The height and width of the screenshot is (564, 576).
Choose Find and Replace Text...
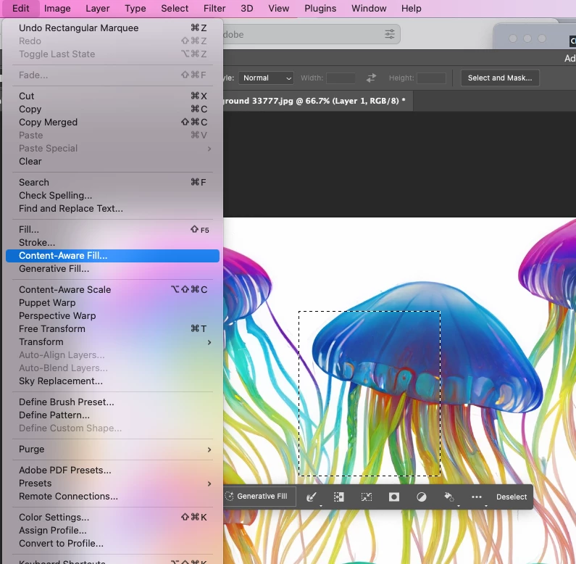112,209
